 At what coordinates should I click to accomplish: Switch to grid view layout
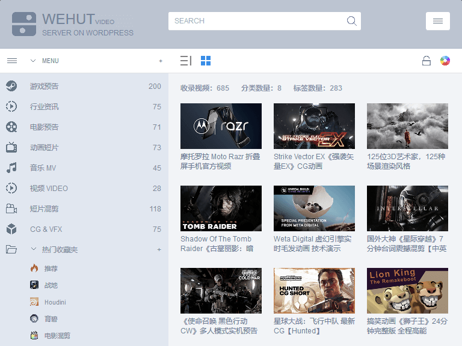[x=206, y=61]
